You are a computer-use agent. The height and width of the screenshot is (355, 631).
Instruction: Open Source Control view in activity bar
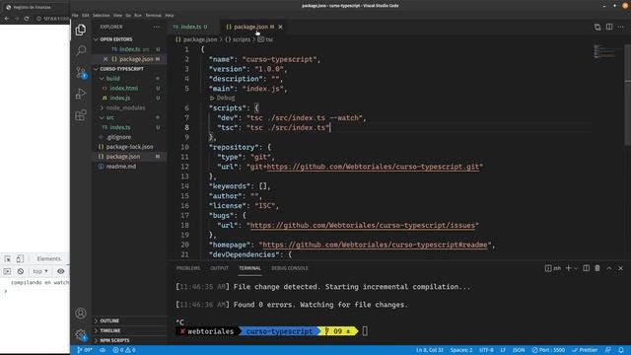[81, 72]
